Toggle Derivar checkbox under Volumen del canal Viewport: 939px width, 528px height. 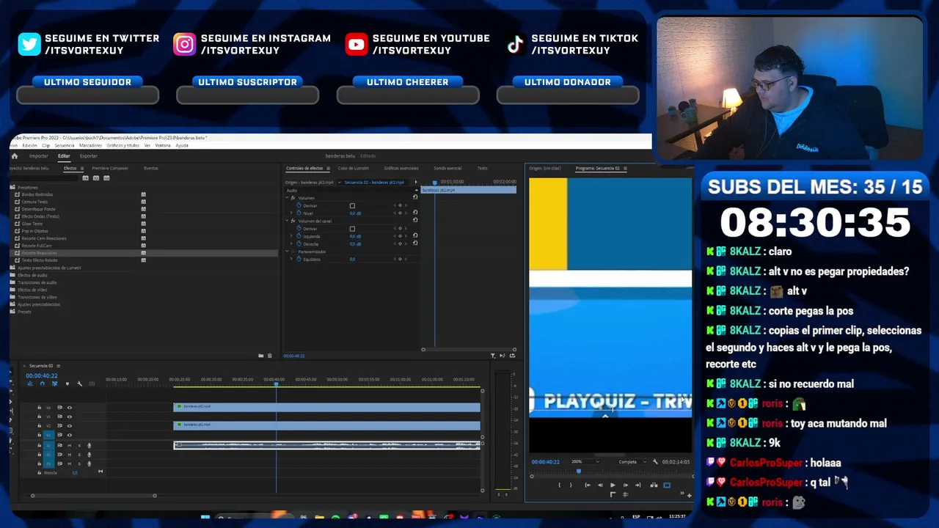coord(352,229)
